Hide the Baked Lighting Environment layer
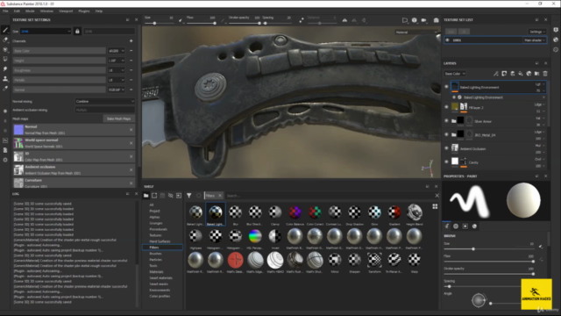 tap(446, 87)
